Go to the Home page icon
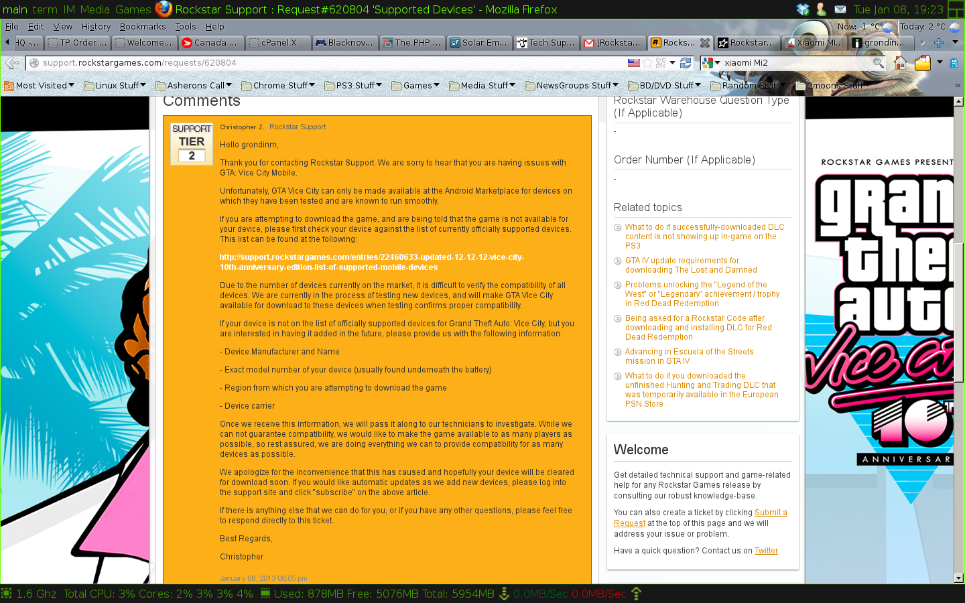Image resolution: width=965 pixels, height=603 pixels. point(900,63)
